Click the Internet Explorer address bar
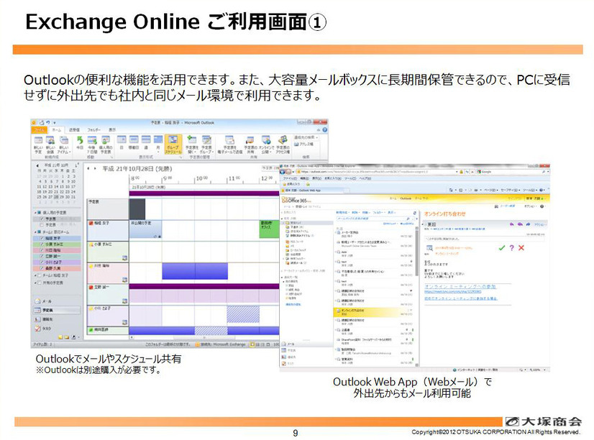Image resolution: width=594 pixels, height=440 pixels. click(379, 172)
